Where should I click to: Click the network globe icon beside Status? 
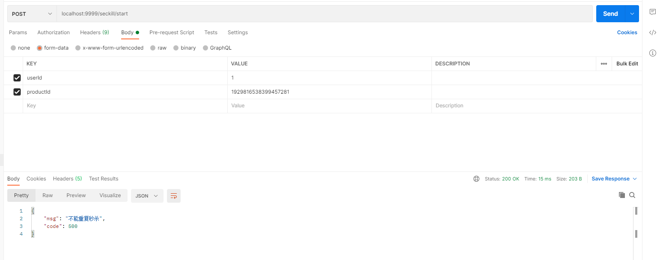pos(476,179)
